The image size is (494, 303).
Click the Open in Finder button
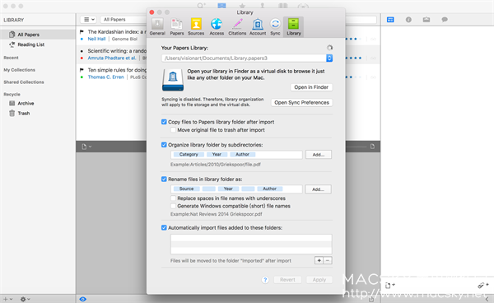[311, 87]
